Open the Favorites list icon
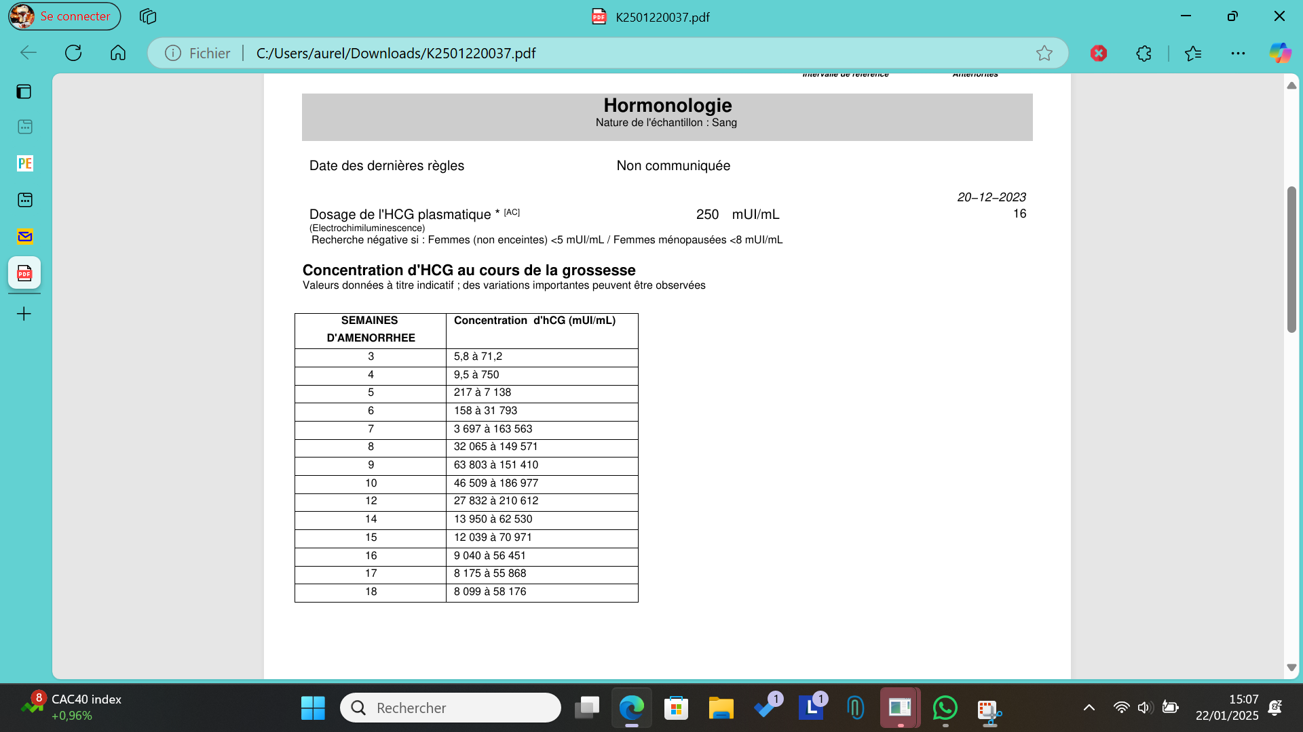 (1192, 53)
